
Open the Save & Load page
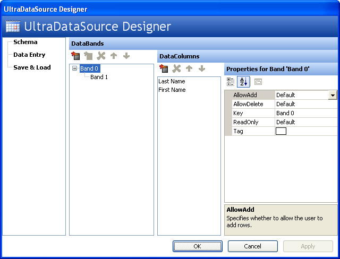(32, 67)
